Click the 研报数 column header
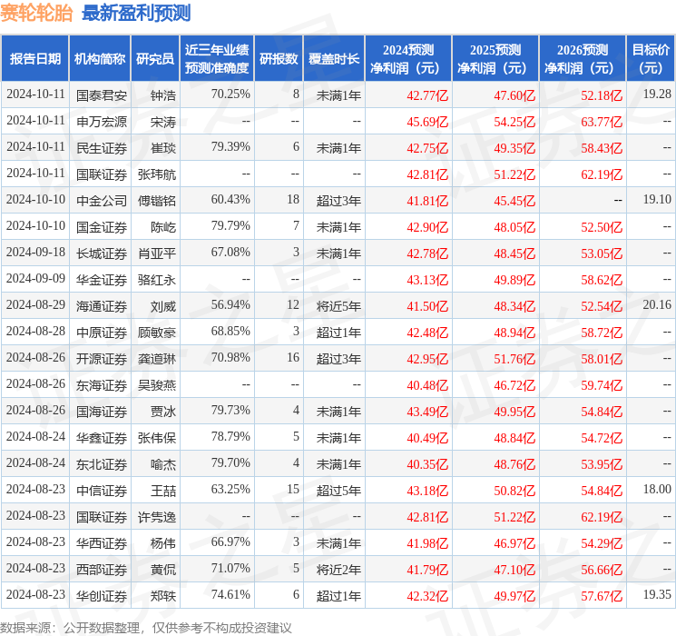 pyautogui.click(x=279, y=59)
